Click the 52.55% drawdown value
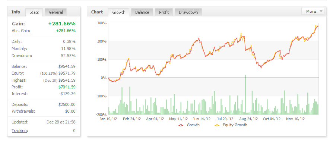Viewport: 333px width, 141px height. (68, 56)
